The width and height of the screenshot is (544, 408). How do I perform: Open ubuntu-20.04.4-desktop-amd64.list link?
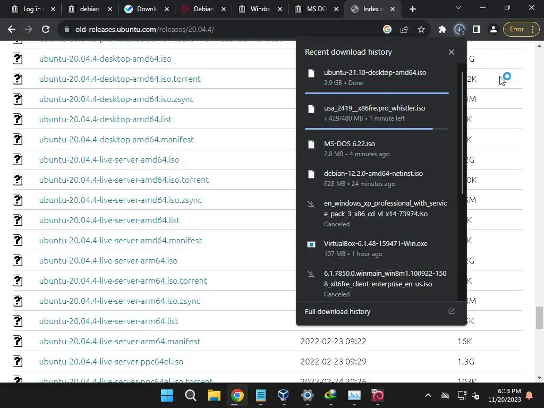point(106,119)
